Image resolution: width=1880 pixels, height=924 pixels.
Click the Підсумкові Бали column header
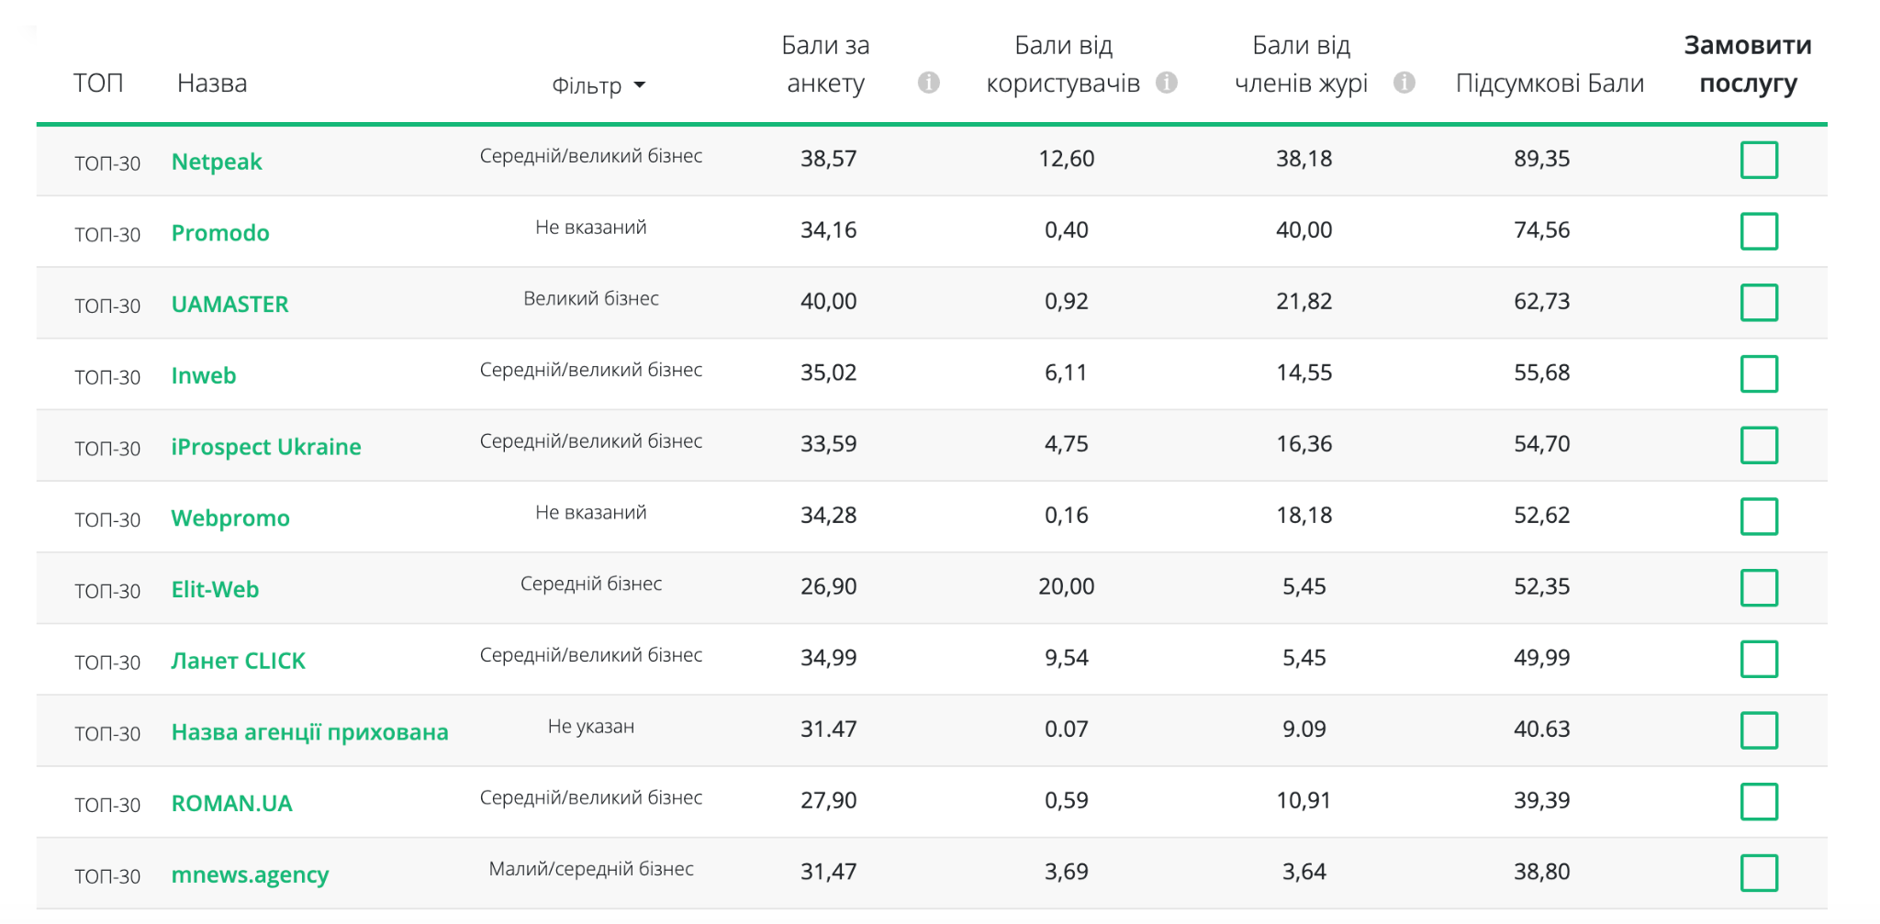1550,83
